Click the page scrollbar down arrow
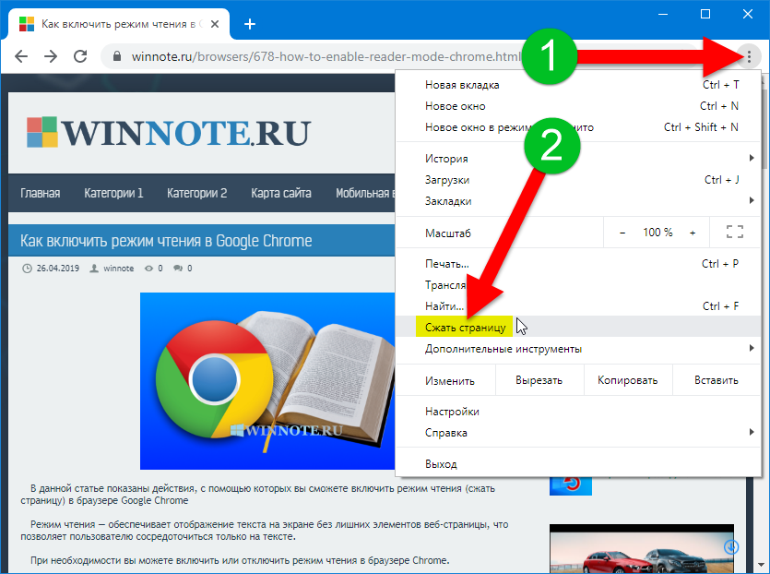The width and height of the screenshot is (770, 574). pyautogui.click(x=762, y=564)
